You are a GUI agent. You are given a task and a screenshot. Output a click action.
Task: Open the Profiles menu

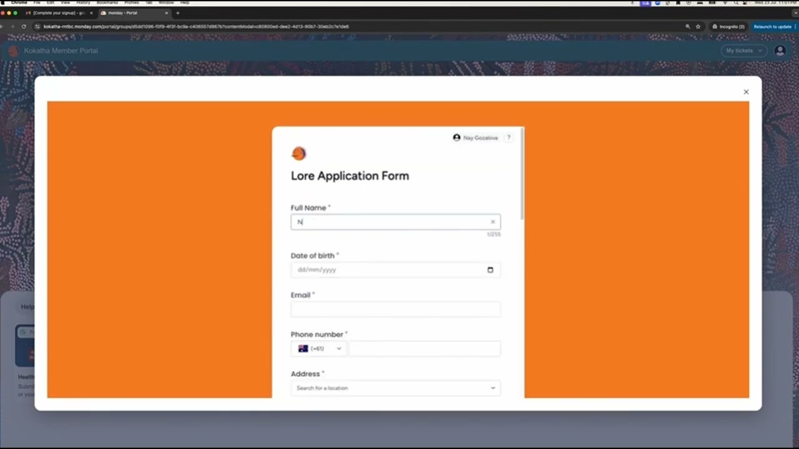132,2
